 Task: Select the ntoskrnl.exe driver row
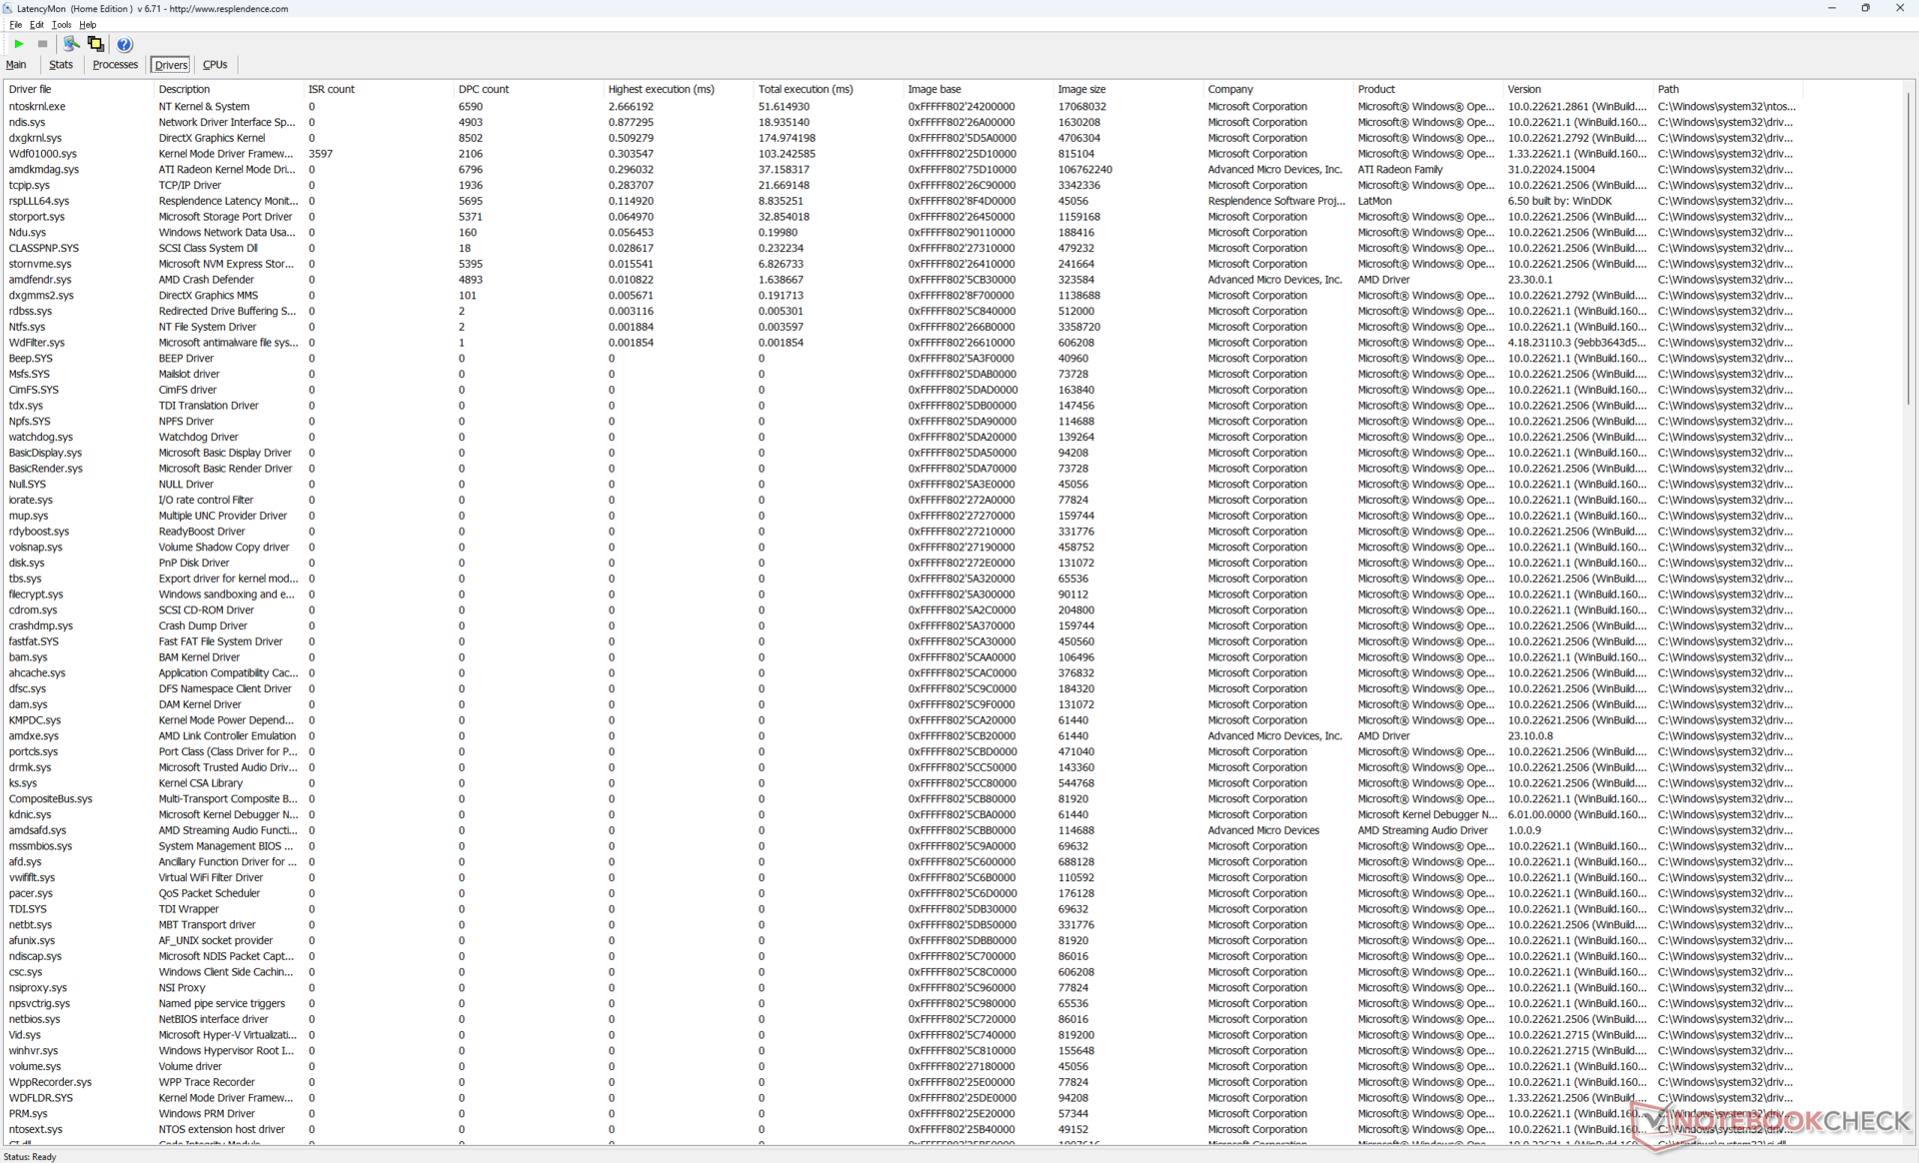(37, 106)
